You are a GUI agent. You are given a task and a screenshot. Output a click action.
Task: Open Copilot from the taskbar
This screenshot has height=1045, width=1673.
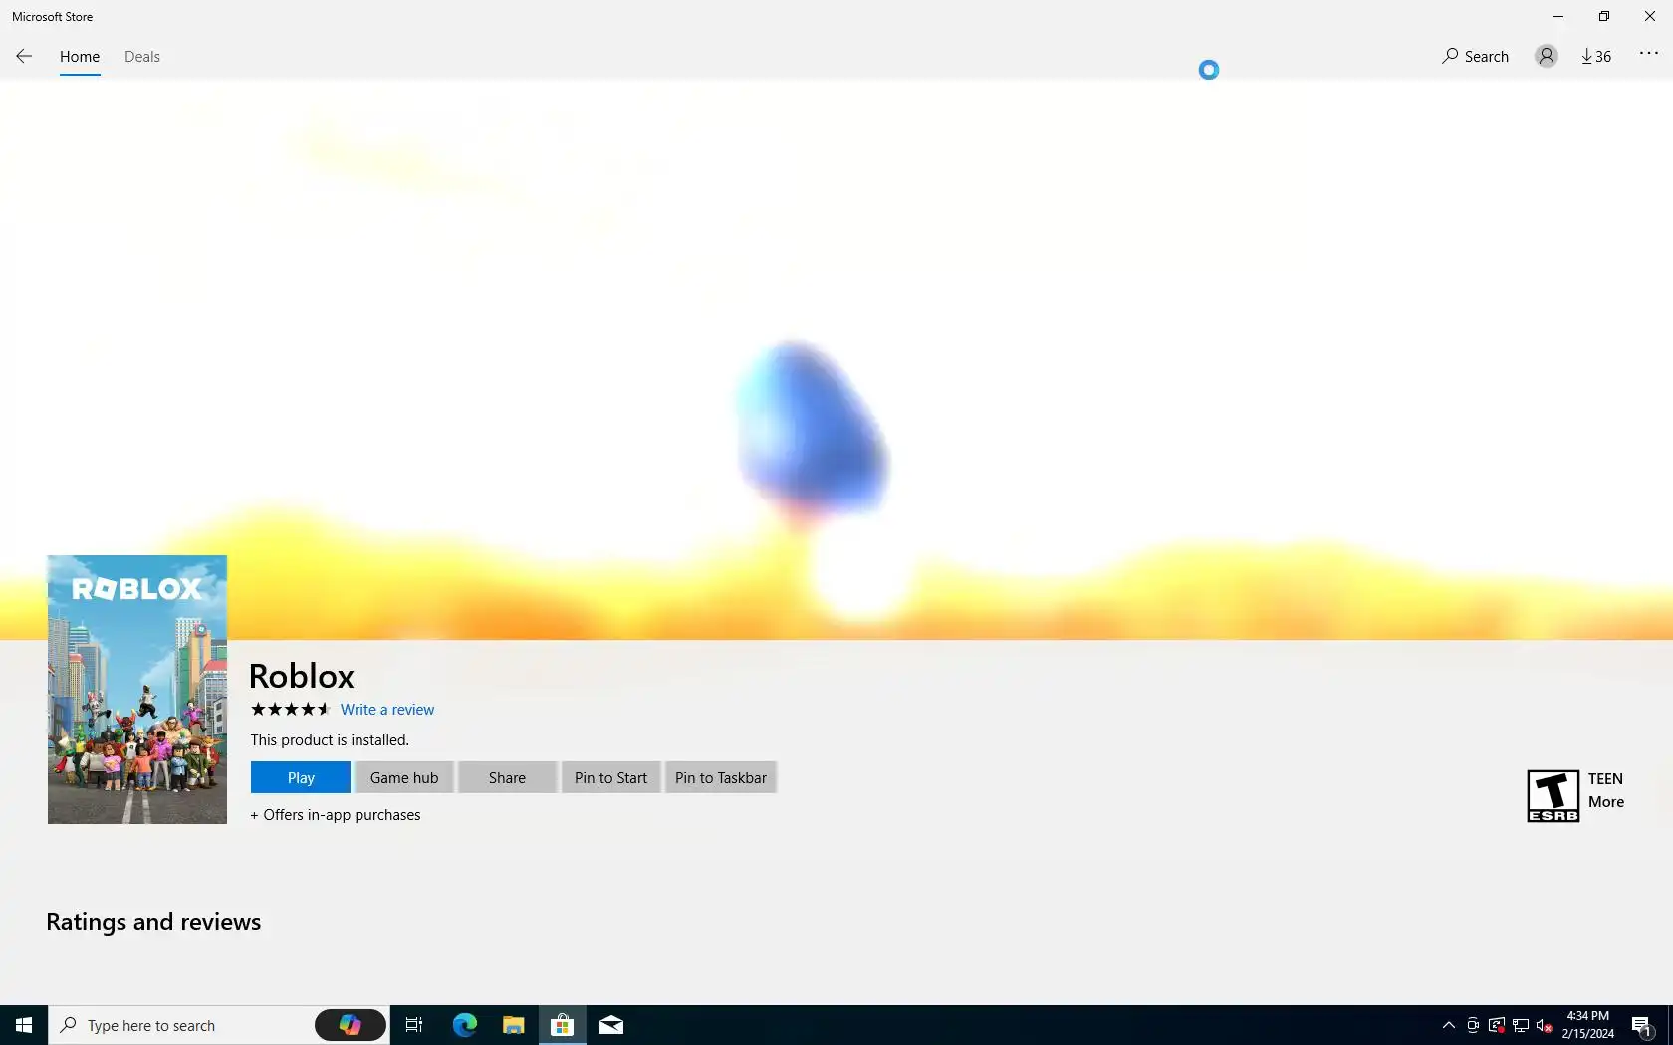coord(351,1025)
